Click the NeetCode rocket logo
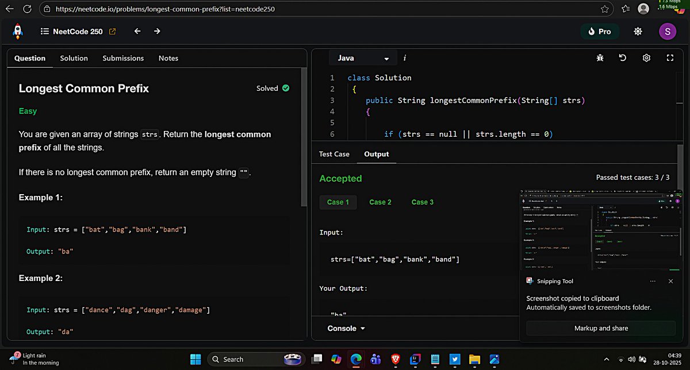Image resolution: width=690 pixels, height=370 pixels. click(x=17, y=31)
